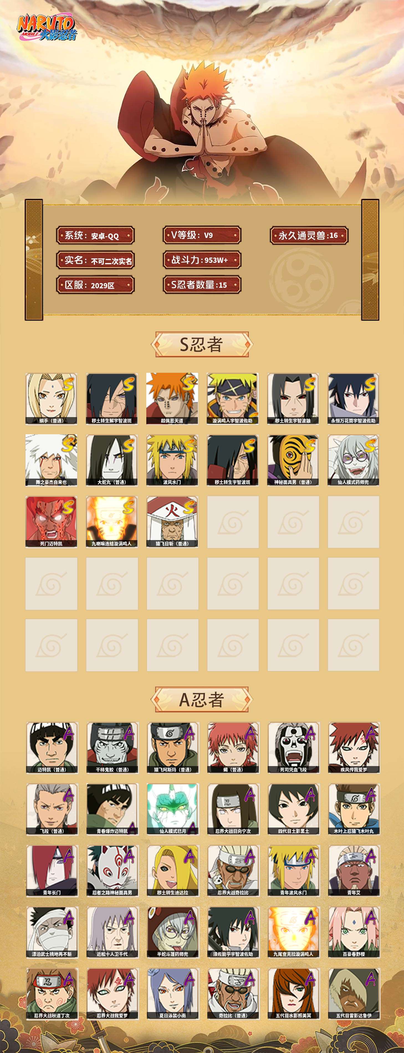Click the 永久通灵兽 16 info tag
This screenshot has width=404, height=1053.
(x=309, y=235)
